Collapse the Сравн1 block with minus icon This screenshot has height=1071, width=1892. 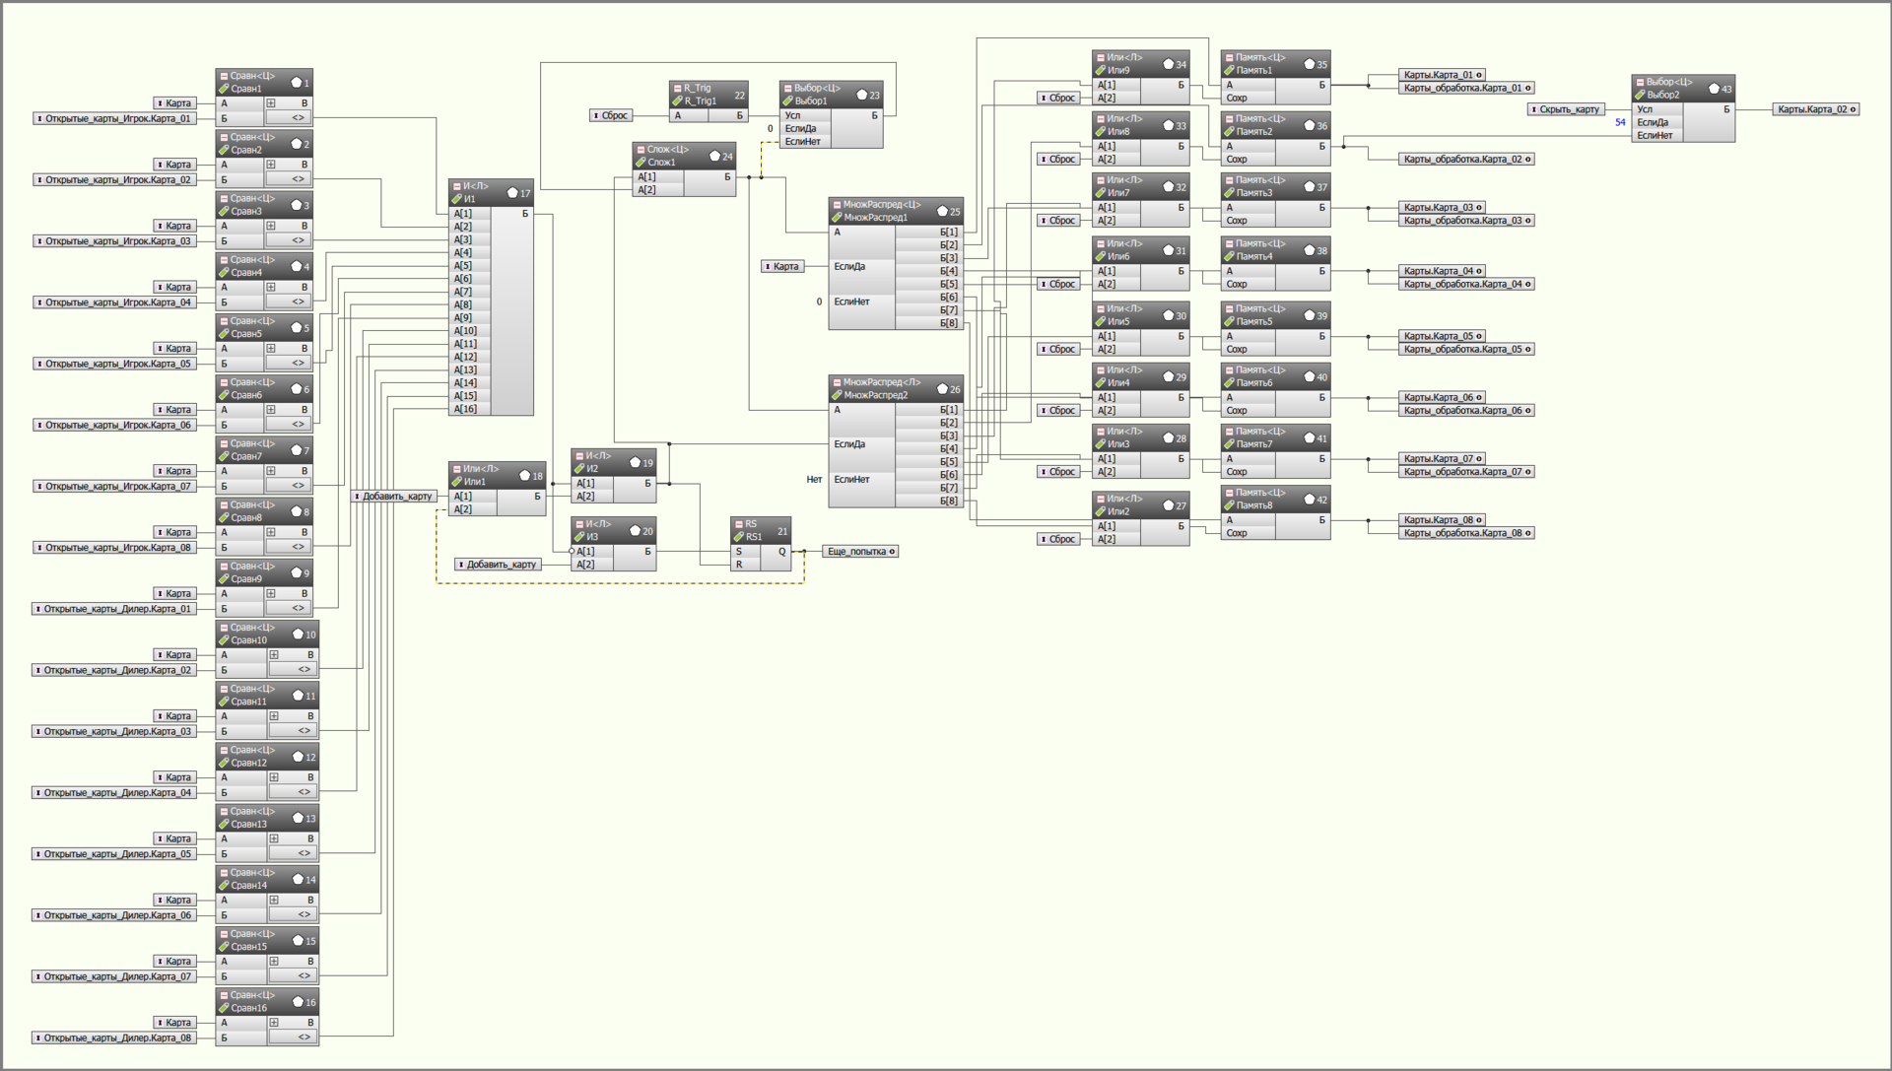[x=224, y=76]
